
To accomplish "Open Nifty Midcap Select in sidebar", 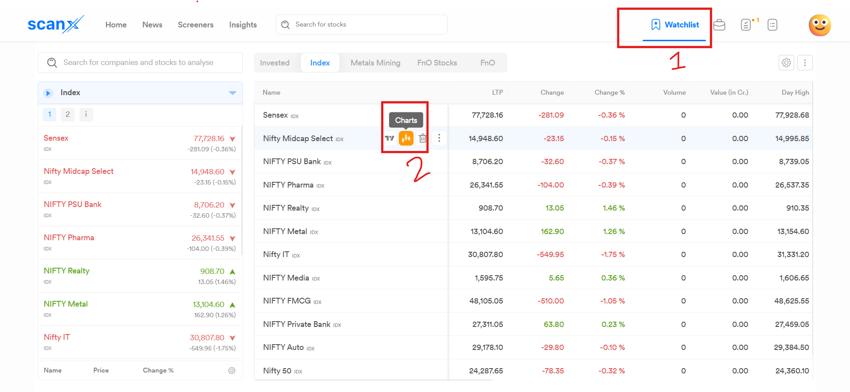I will coord(140,176).
